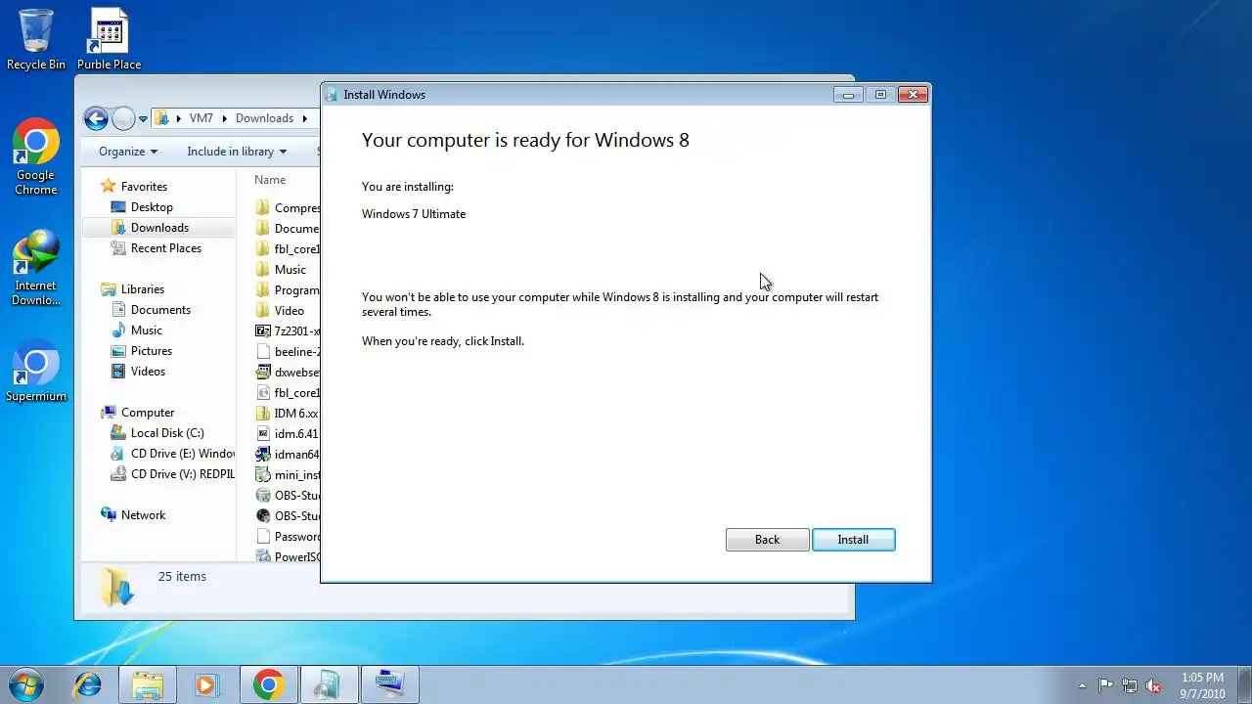Viewport: 1252px width, 704px height.
Task: Open Action Center flag tray icon
Action: click(x=1105, y=685)
